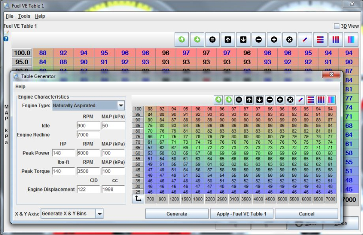Screen dimensions: 363x235
Task: Click Apply - Fuel VE Table 1 button
Action: click(241, 214)
